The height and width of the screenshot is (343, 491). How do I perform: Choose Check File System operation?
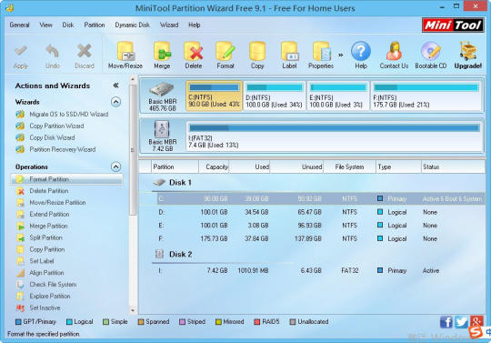click(53, 285)
